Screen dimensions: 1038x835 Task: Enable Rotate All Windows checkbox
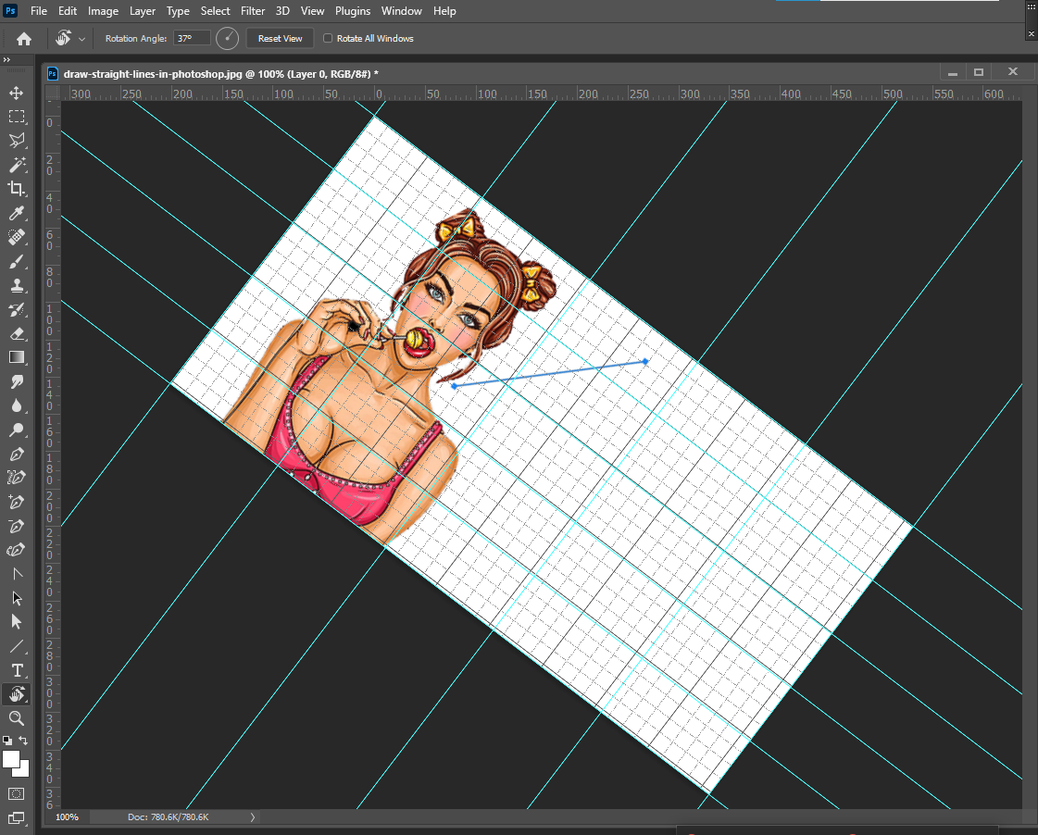(x=328, y=39)
